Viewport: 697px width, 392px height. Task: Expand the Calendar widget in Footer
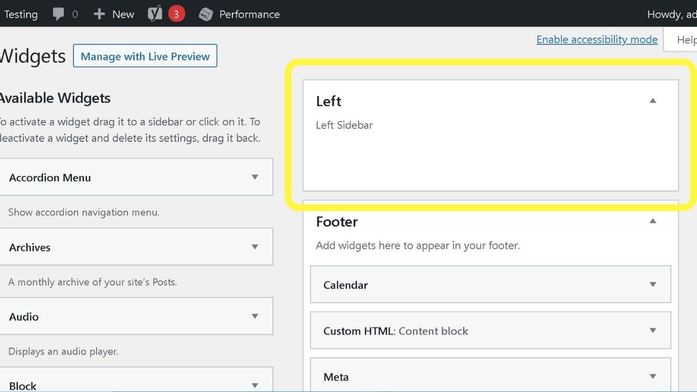click(x=653, y=284)
